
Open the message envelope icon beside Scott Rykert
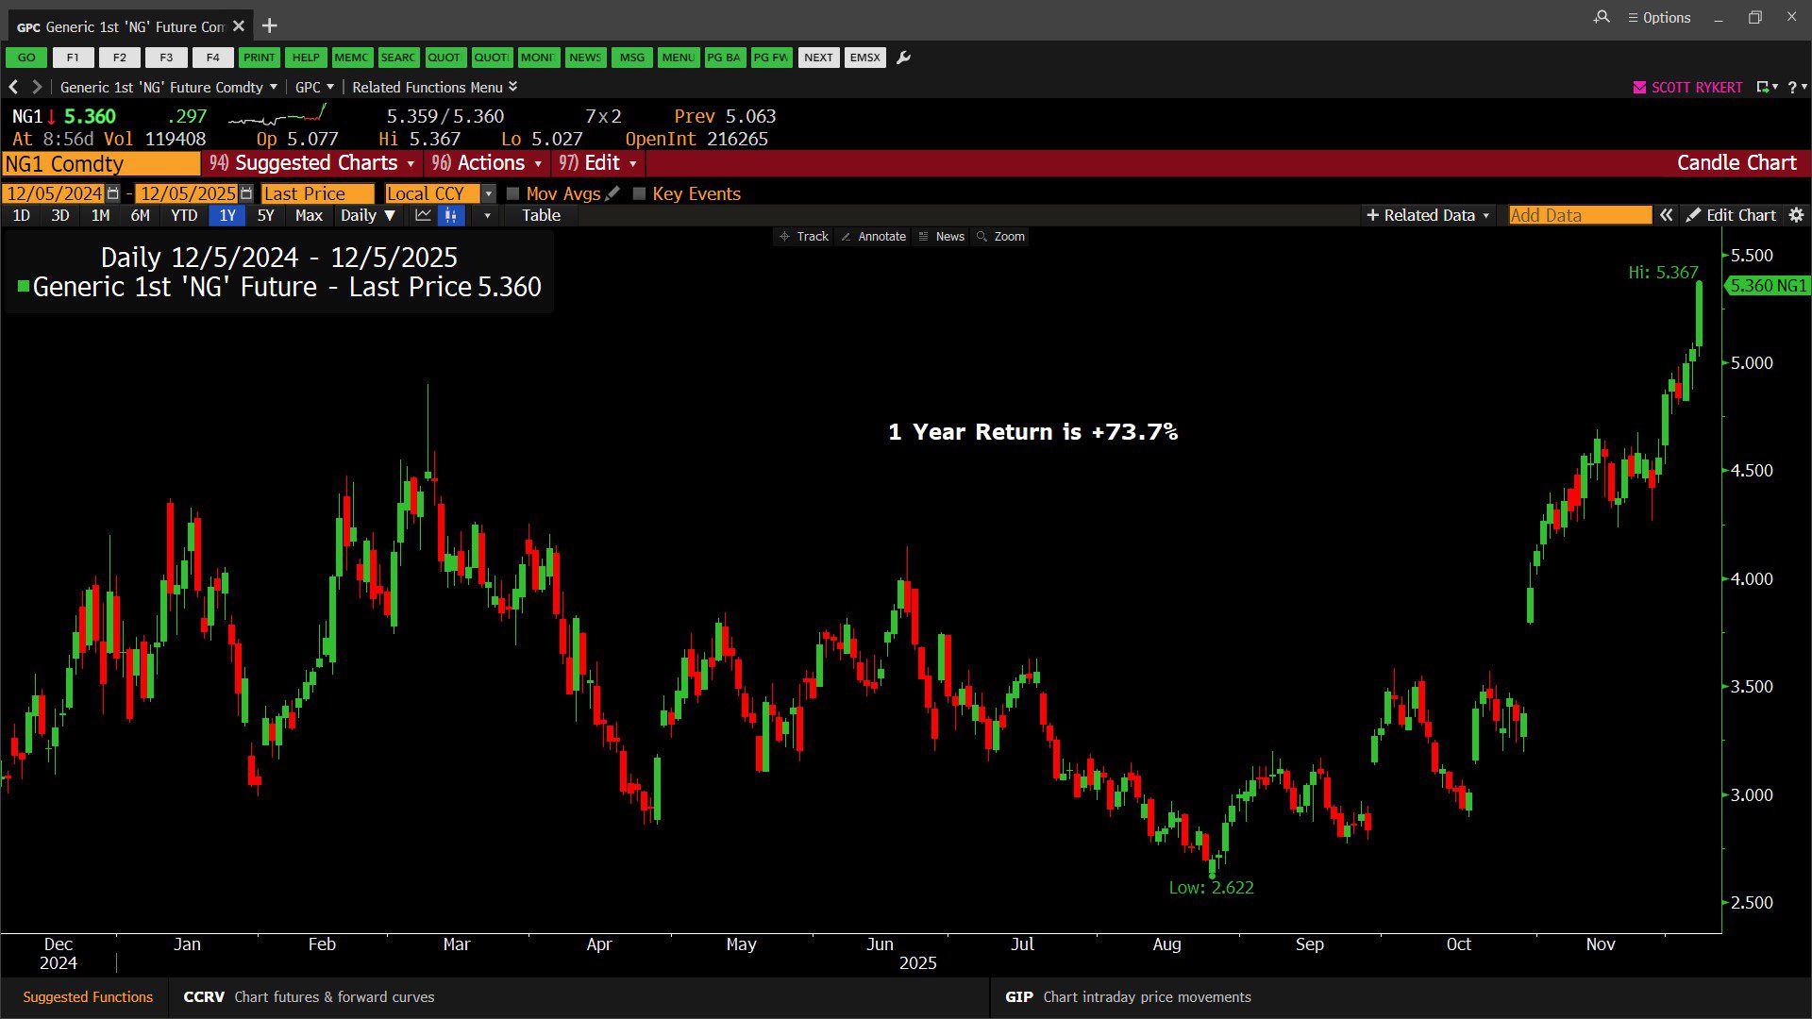pos(1639,87)
